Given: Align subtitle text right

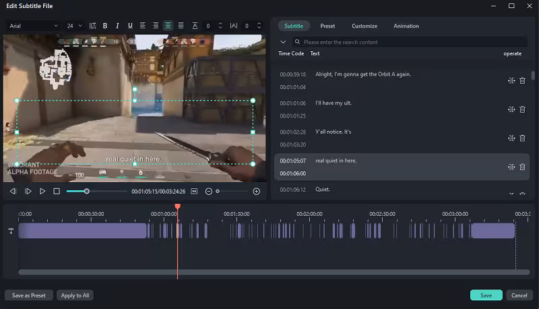Looking at the screenshot, I should pyautogui.click(x=156, y=26).
